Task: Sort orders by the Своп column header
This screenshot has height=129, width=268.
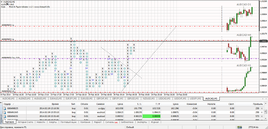Action: (225, 104)
